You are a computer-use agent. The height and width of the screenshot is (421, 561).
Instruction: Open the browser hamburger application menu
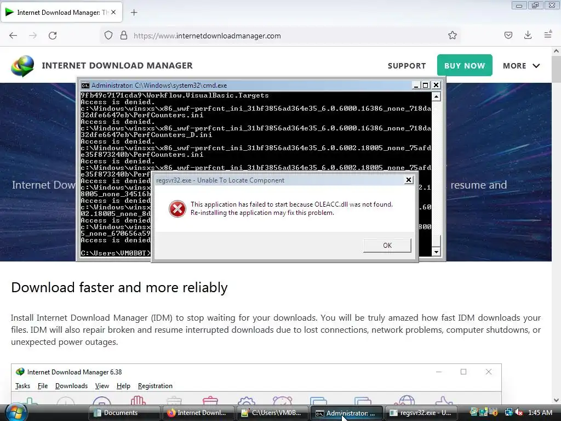548,35
